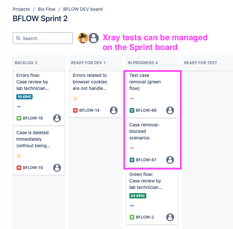This screenshot has height=229, width=233.
Task: Click the Xray test icon beside BFLOW-66
Action: point(132,110)
